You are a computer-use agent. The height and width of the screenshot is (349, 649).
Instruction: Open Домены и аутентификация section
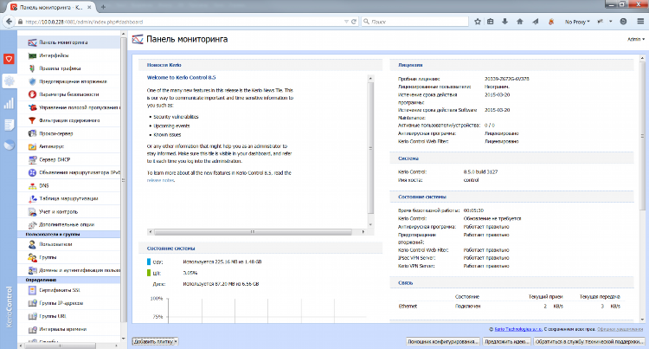tap(74, 270)
